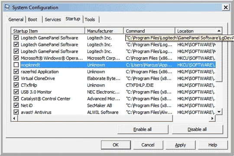Select the USB 3.0 Monitor item name
The image size is (234, 156).
tap(36, 92)
